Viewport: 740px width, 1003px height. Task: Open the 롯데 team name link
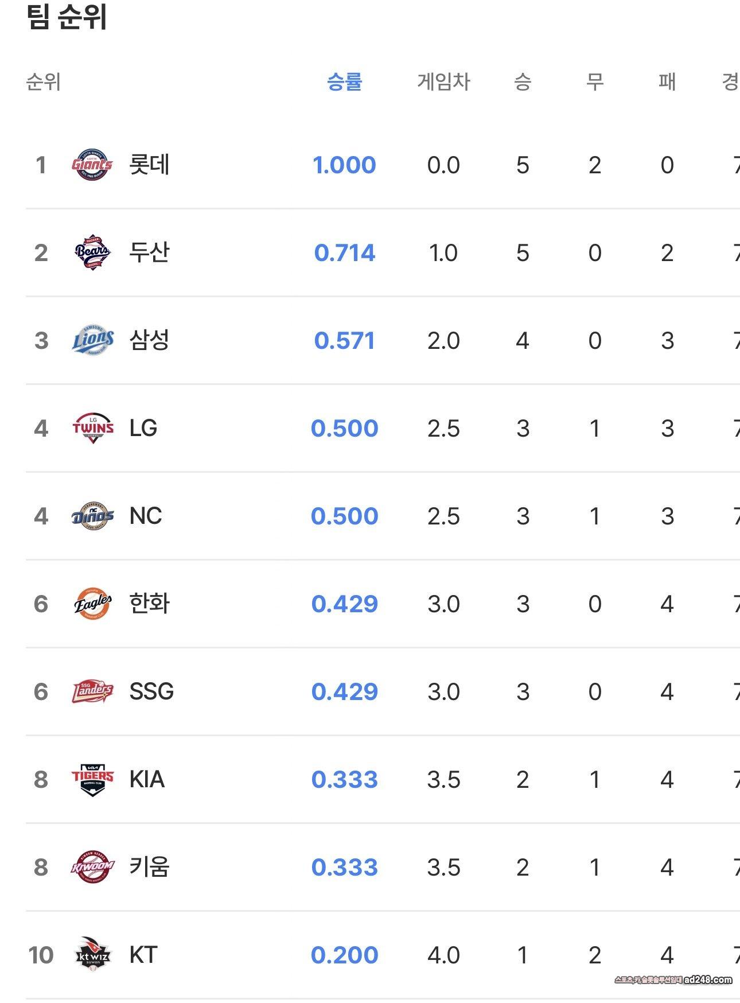pos(149,165)
